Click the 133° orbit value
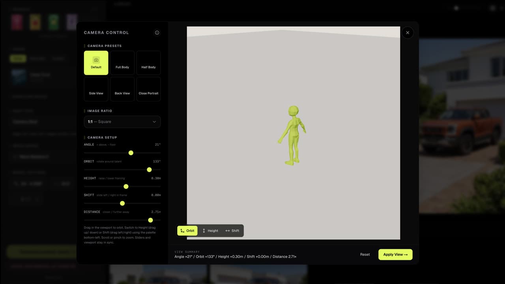Viewport: 505px width, 284px height. pyautogui.click(x=157, y=162)
